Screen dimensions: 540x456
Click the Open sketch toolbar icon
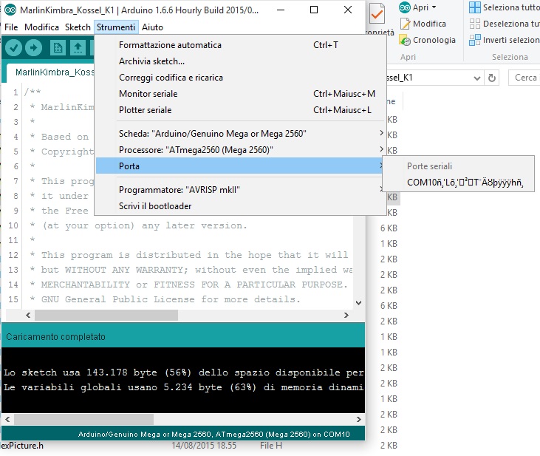pyautogui.click(x=78, y=47)
